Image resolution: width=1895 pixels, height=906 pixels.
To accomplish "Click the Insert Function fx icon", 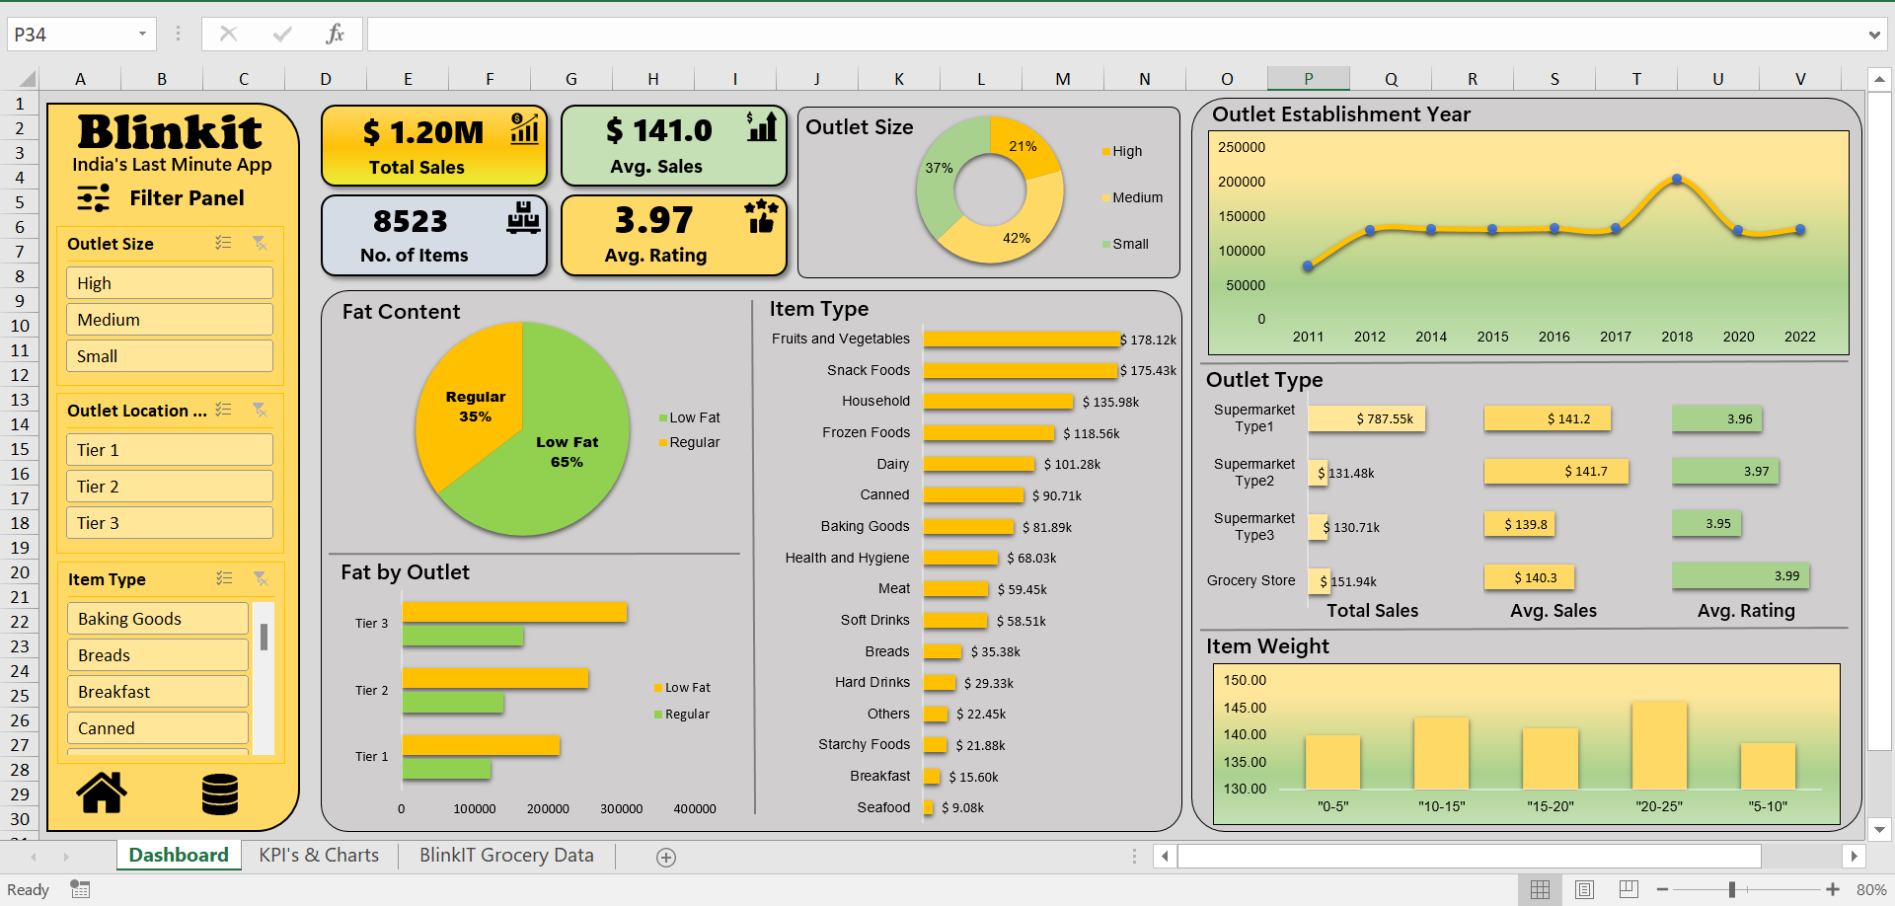I will pos(335,35).
